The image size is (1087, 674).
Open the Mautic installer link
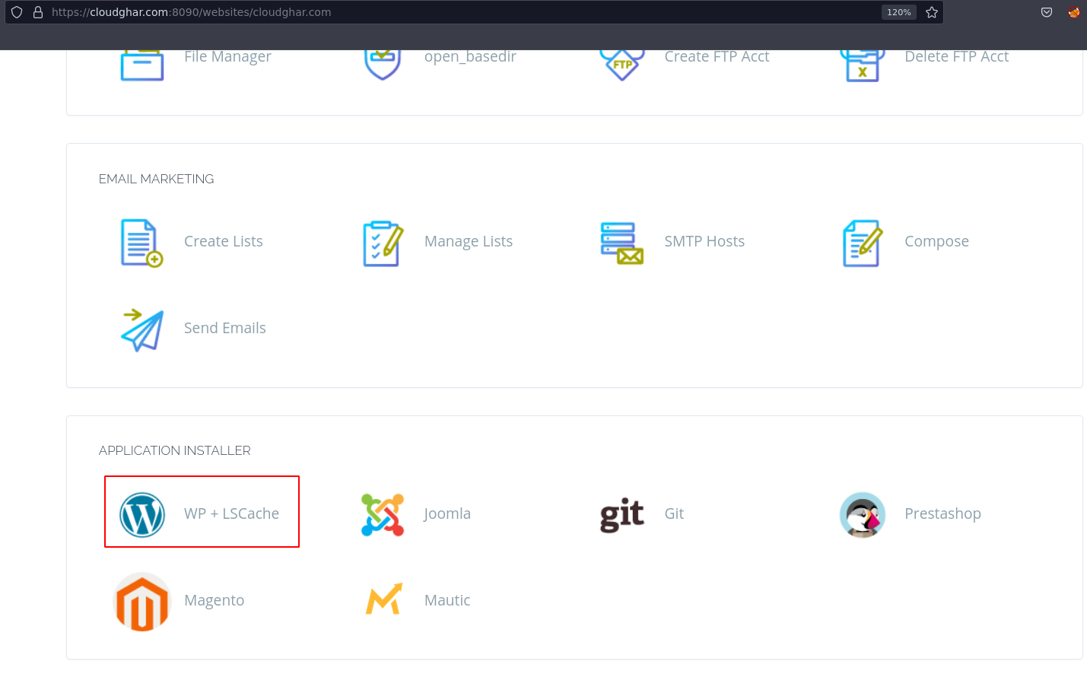point(447,600)
